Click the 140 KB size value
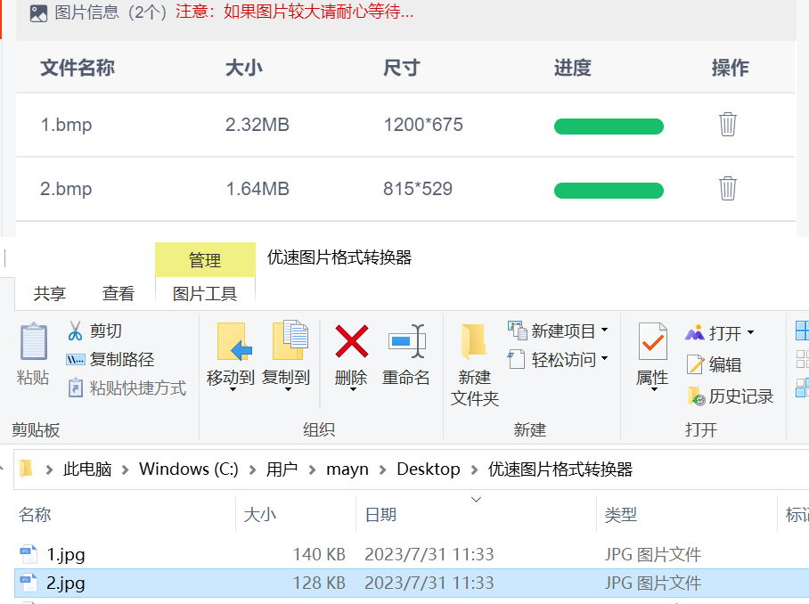This screenshot has width=809, height=604. point(319,554)
